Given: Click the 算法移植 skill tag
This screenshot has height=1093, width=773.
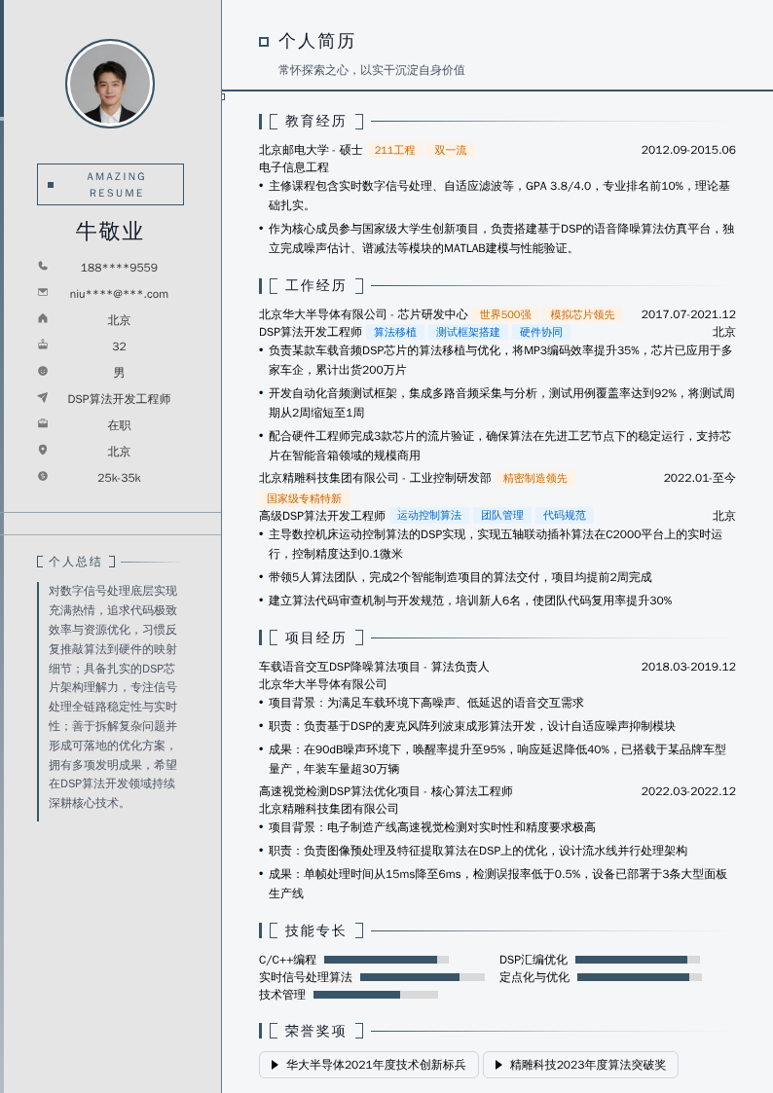Looking at the screenshot, I should click(395, 333).
